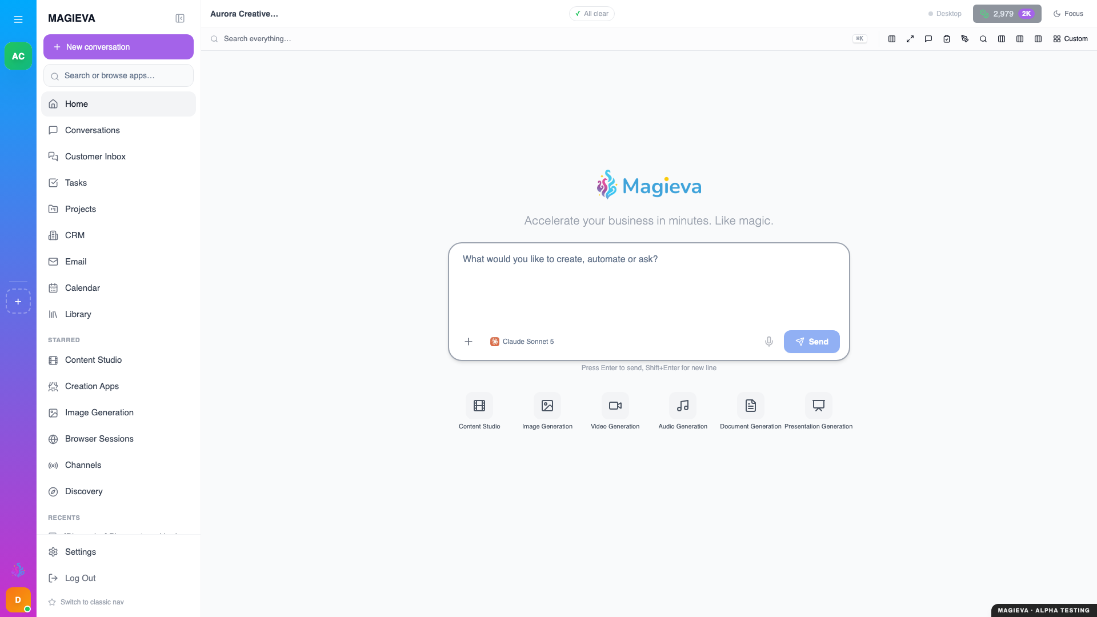Screen dimensions: 1097x617
Task: Open the chat bubble toolbar icon
Action: point(928,39)
